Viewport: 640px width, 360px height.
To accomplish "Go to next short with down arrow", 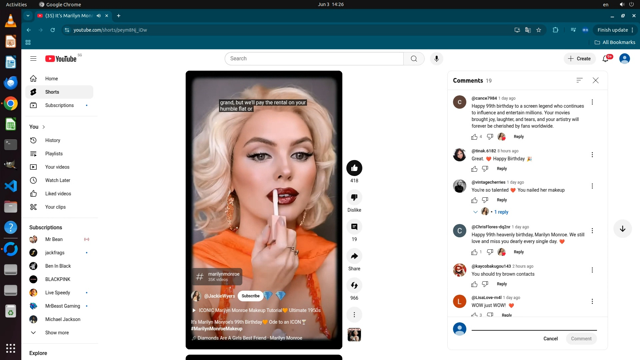I will point(622,229).
